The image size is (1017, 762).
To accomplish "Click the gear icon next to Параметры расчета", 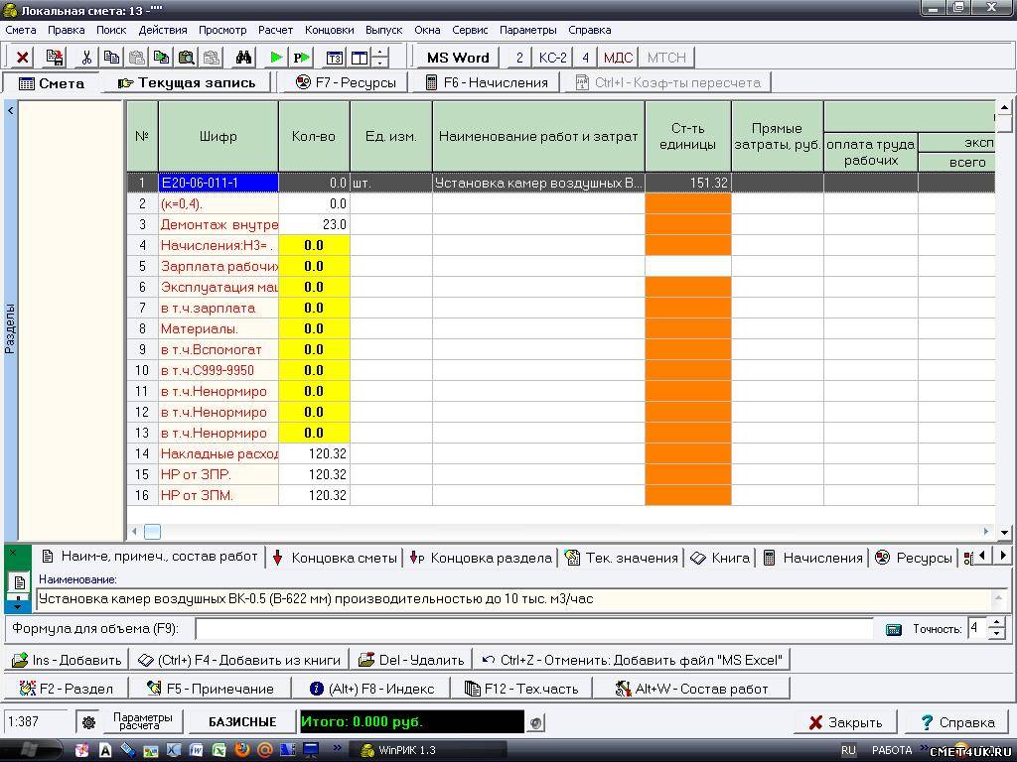I will point(89,722).
